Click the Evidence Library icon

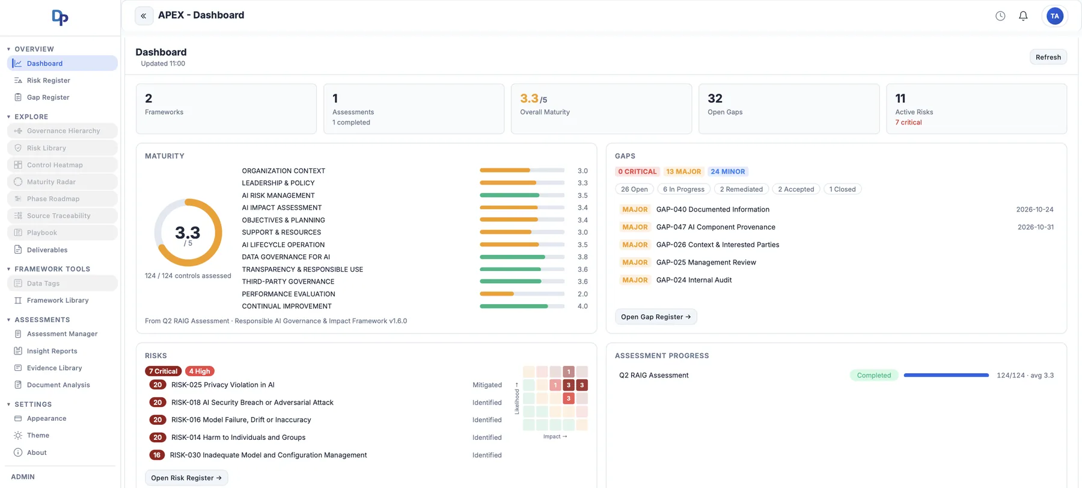point(18,368)
